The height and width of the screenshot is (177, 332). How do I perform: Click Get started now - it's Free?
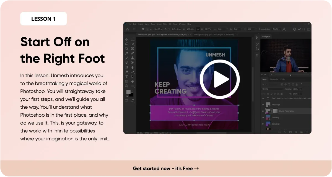tap(166, 168)
